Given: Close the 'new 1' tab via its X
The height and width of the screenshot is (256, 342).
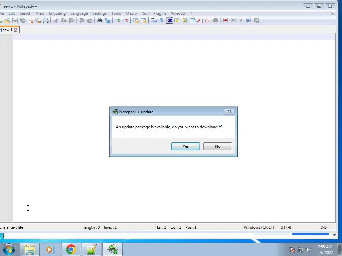Looking at the screenshot, I should [15, 30].
